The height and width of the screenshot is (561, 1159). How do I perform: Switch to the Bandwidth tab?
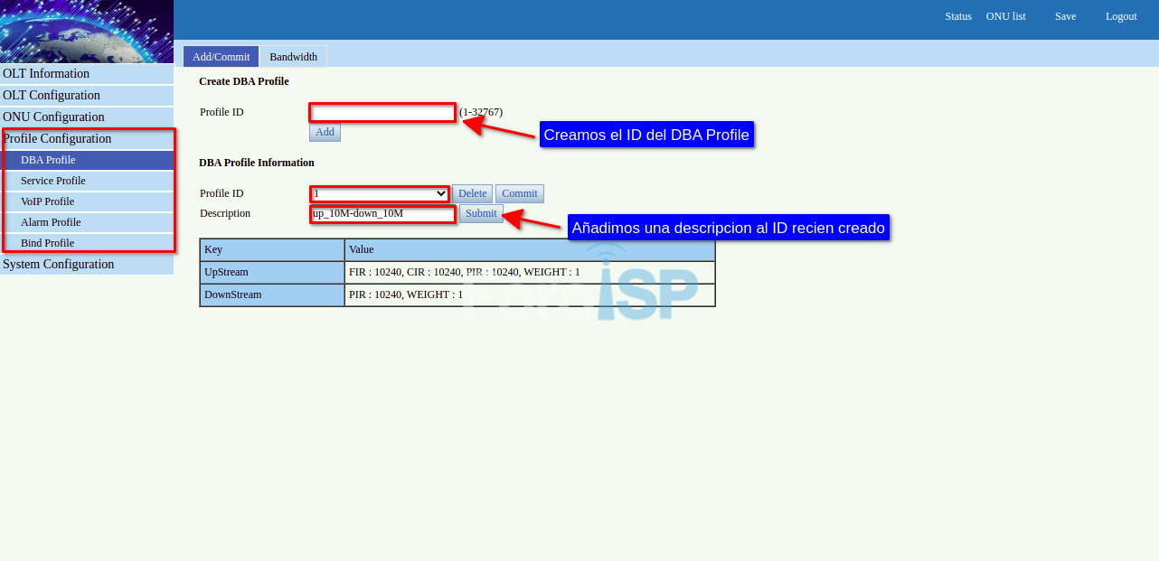pyautogui.click(x=293, y=56)
